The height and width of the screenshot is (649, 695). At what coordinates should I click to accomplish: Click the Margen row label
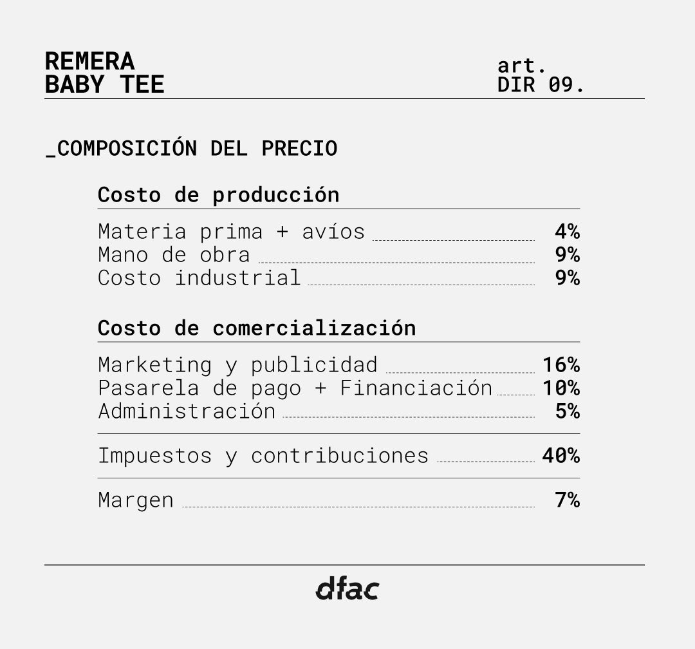point(136,500)
